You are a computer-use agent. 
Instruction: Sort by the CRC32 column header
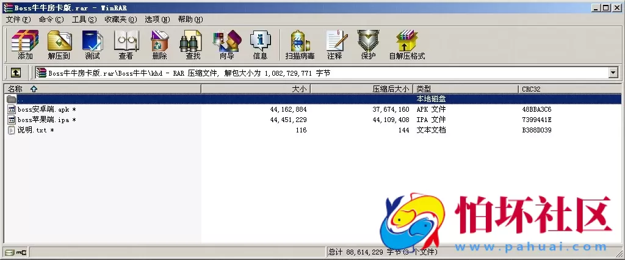tap(570, 89)
